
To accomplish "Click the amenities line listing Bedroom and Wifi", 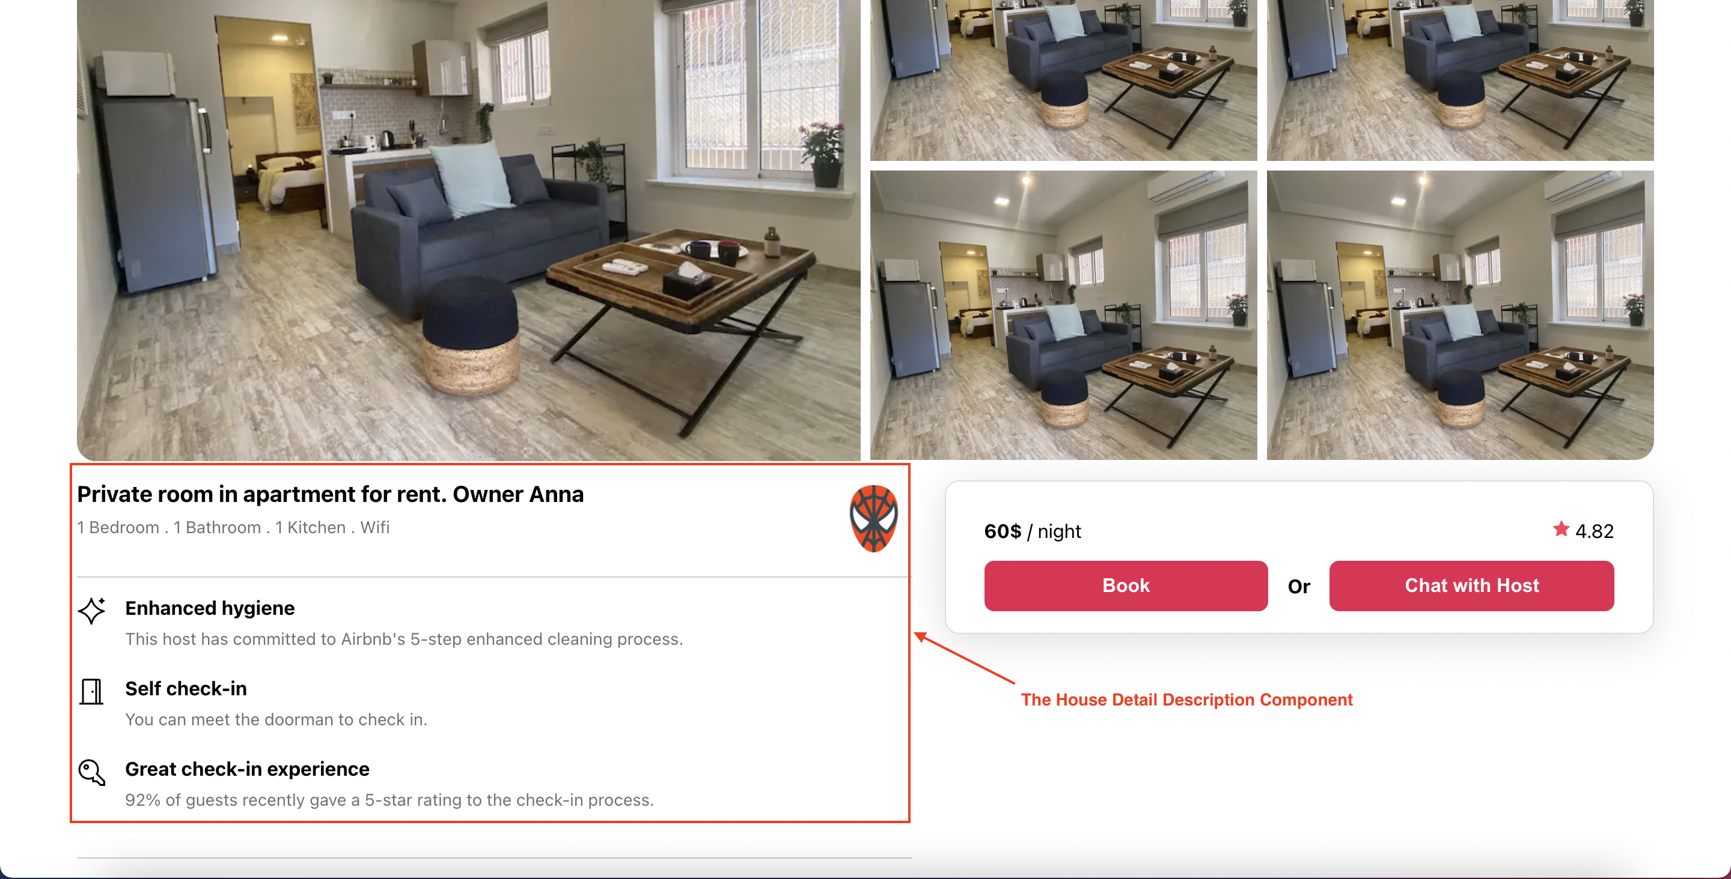I will pos(233,527).
